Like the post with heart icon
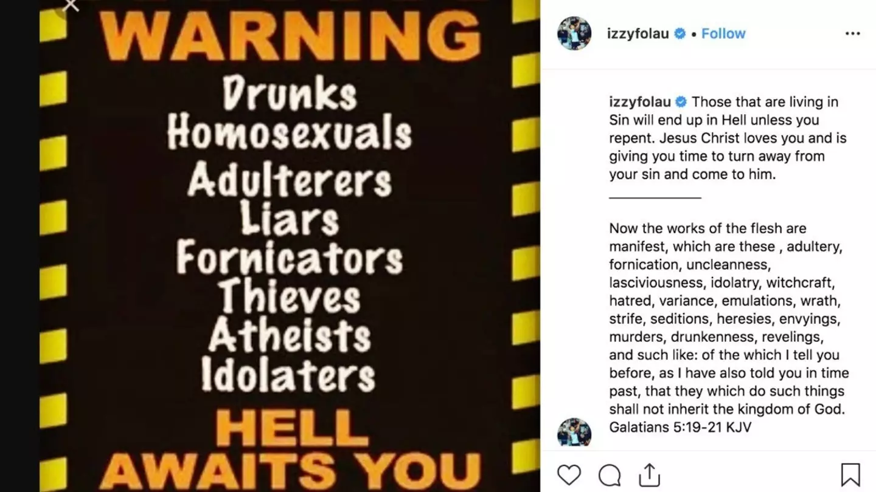This screenshot has width=876, height=492. tap(569, 474)
